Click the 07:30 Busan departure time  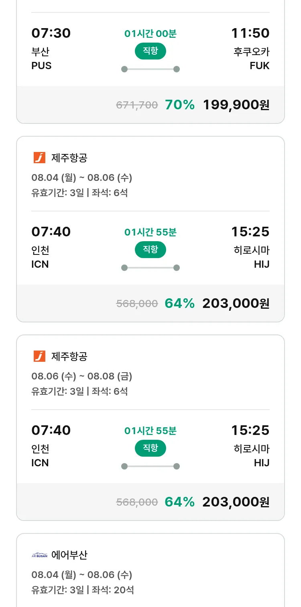coord(51,33)
